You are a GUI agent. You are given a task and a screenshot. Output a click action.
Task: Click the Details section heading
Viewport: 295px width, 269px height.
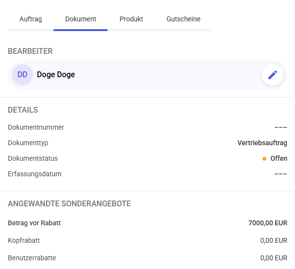point(23,110)
